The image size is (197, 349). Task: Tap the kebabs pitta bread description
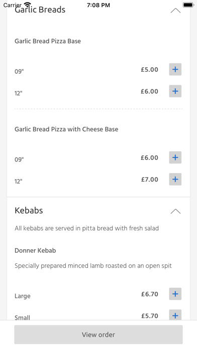click(x=87, y=228)
